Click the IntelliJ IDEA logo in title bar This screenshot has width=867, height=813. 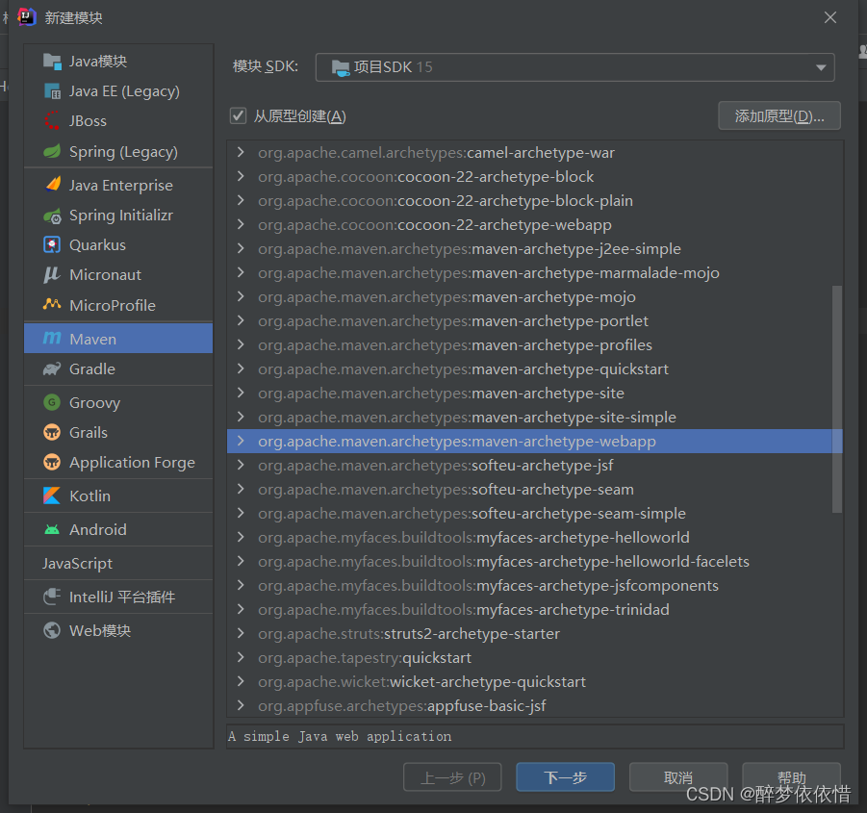(27, 17)
